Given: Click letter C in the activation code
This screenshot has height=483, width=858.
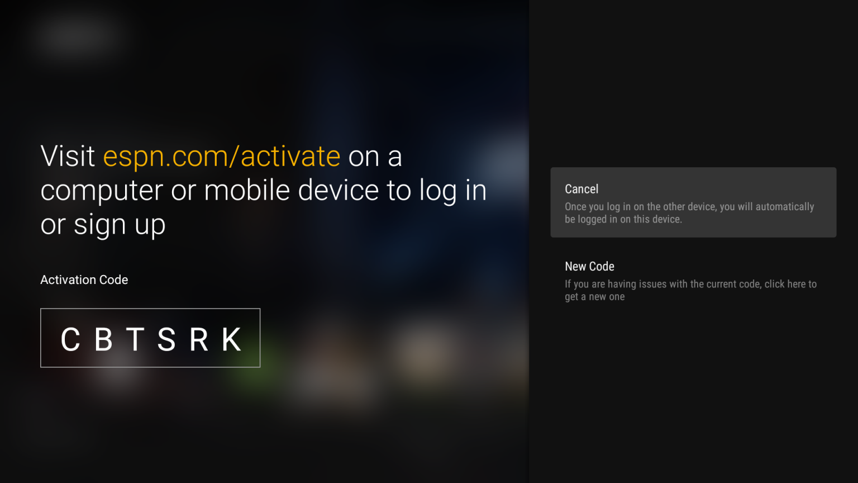Looking at the screenshot, I should (x=70, y=339).
